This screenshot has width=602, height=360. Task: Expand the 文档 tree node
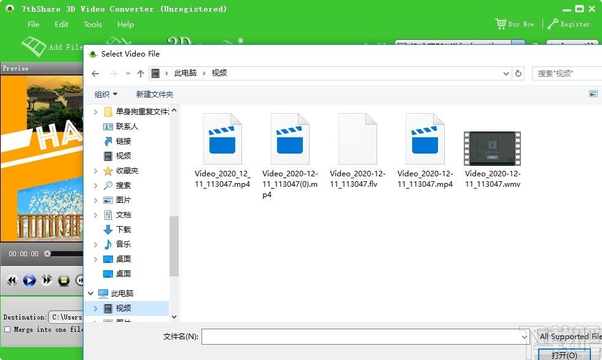96,215
